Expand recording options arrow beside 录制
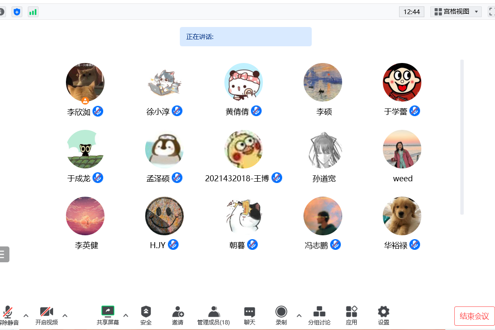 pyautogui.click(x=299, y=316)
